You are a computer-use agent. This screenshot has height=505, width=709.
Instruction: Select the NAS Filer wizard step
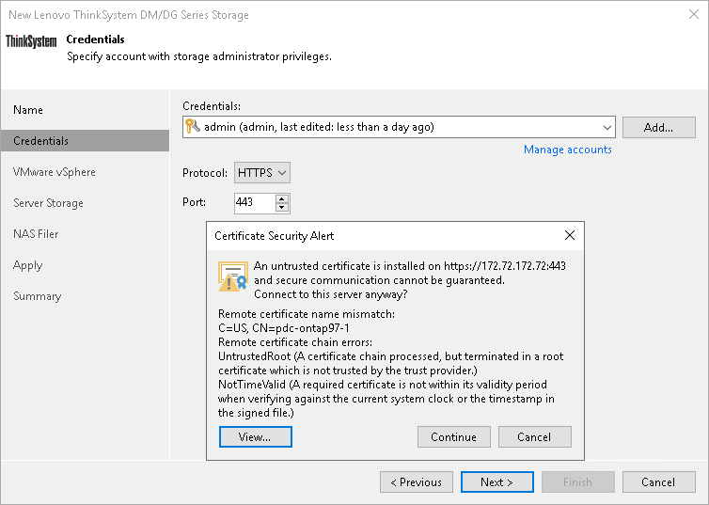[36, 234]
